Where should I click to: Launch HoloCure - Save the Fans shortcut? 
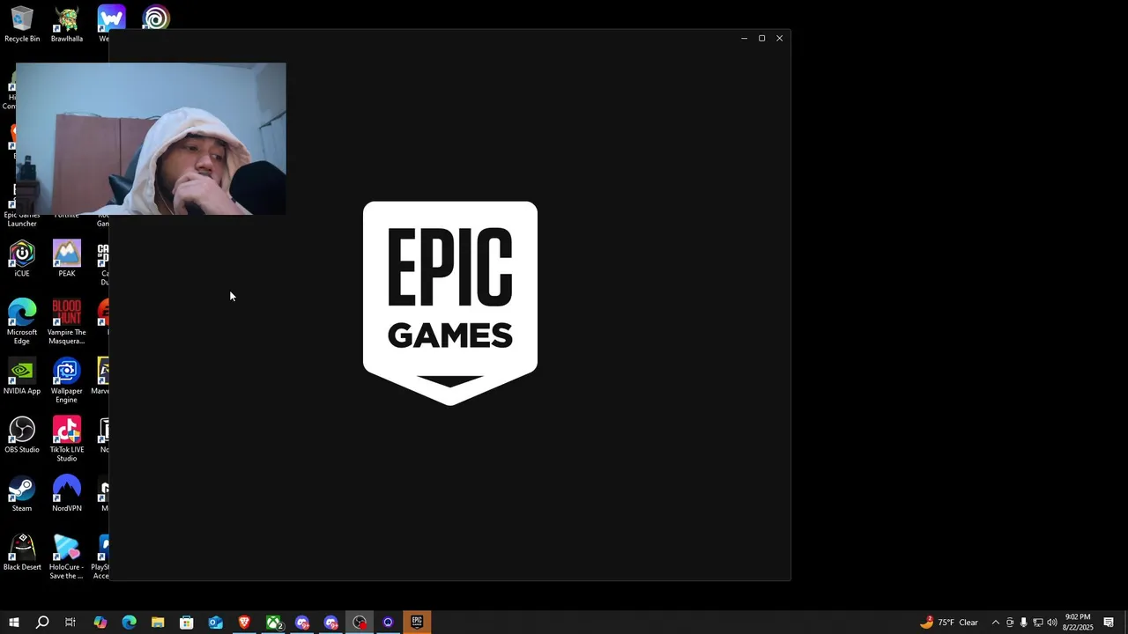tap(67, 557)
